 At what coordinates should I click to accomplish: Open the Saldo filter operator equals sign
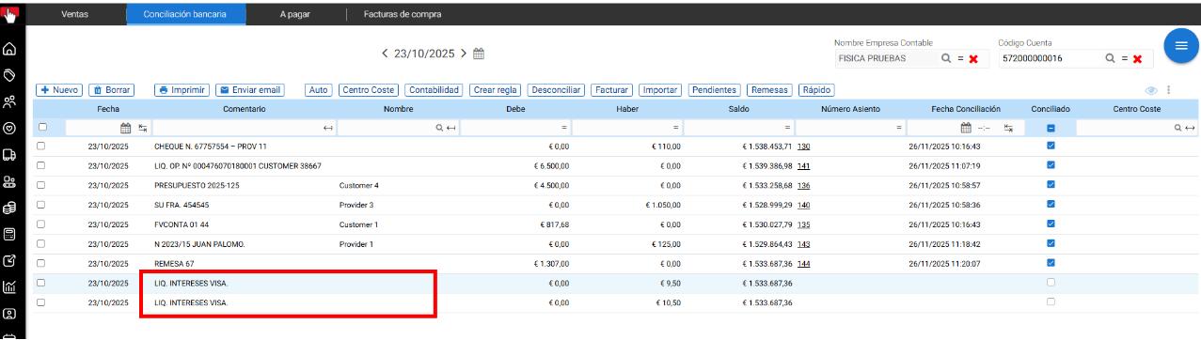click(787, 127)
